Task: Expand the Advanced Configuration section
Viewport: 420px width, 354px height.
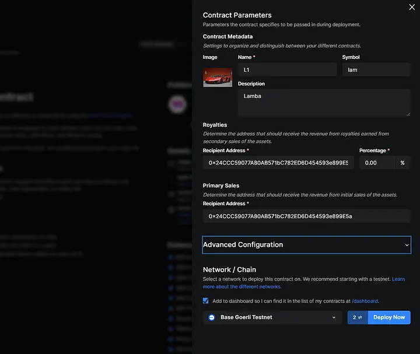Action: point(306,245)
